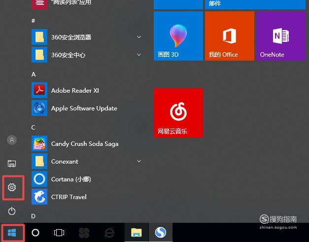
Task: Expand Conexant folder chevron
Action: click(139, 161)
